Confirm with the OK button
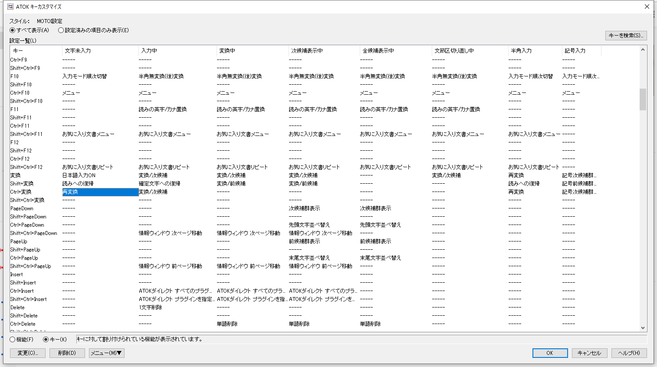This screenshot has width=657, height=367. pos(550,353)
